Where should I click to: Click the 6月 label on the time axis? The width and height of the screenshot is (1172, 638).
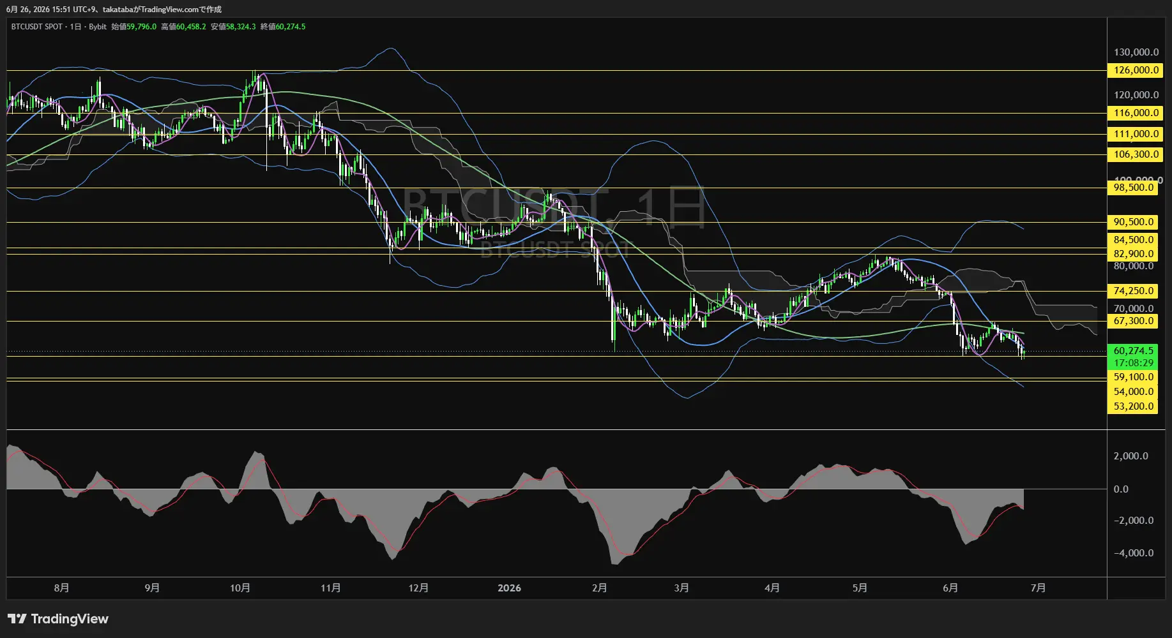click(950, 588)
